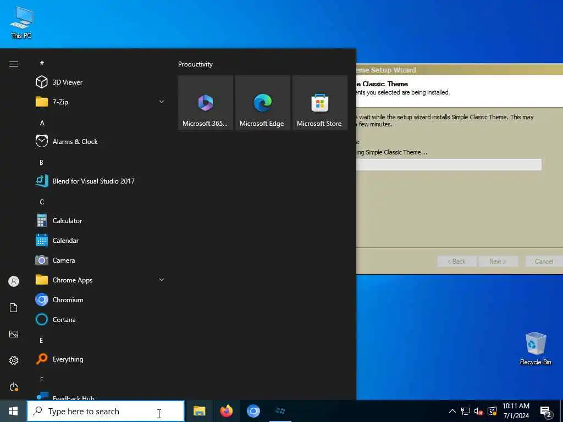Click Back button in the Setup Wizard

(457, 261)
